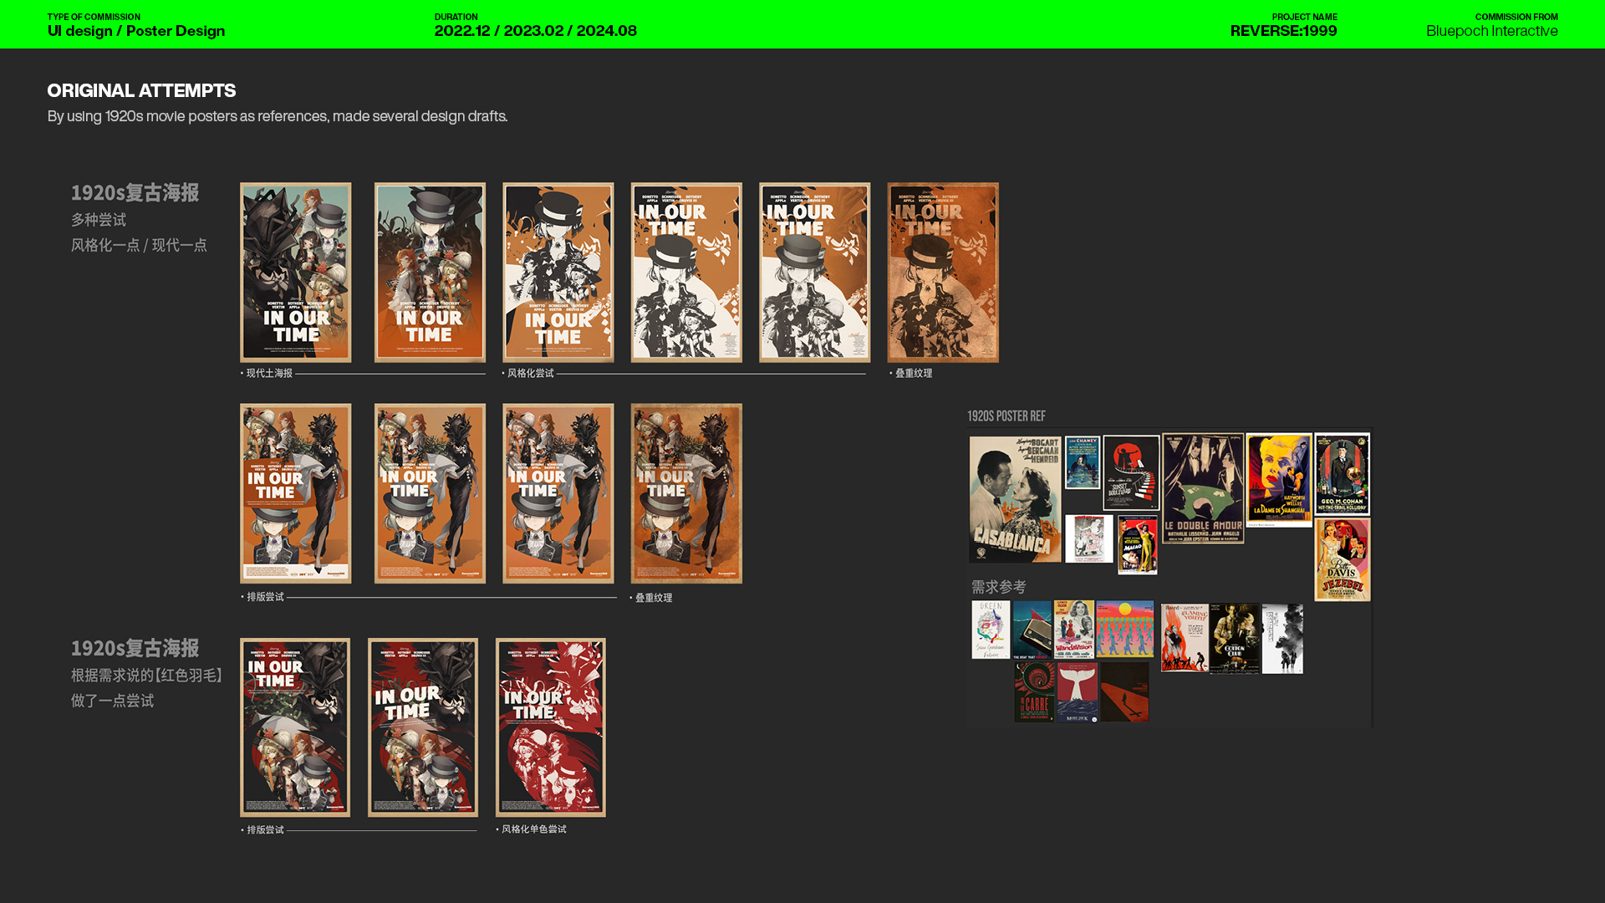
Task: Select the Bluepoch Interactive text
Action: pos(1492,31)
